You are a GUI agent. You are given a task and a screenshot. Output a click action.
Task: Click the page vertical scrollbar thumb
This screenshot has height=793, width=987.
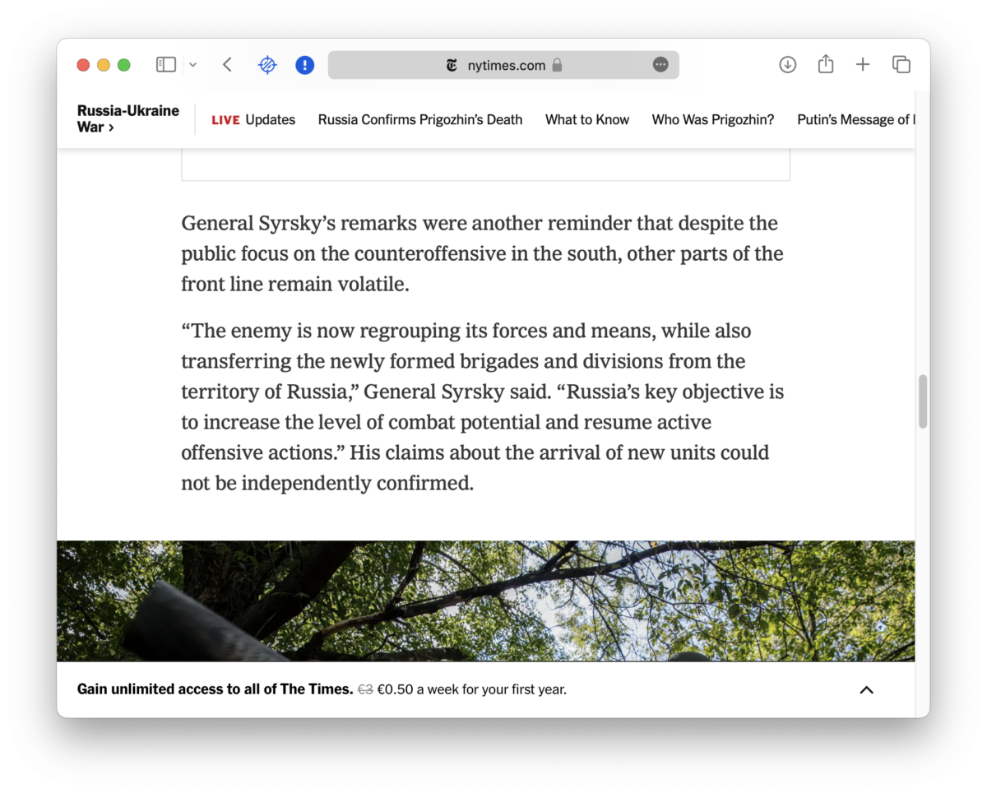[923, 401]
